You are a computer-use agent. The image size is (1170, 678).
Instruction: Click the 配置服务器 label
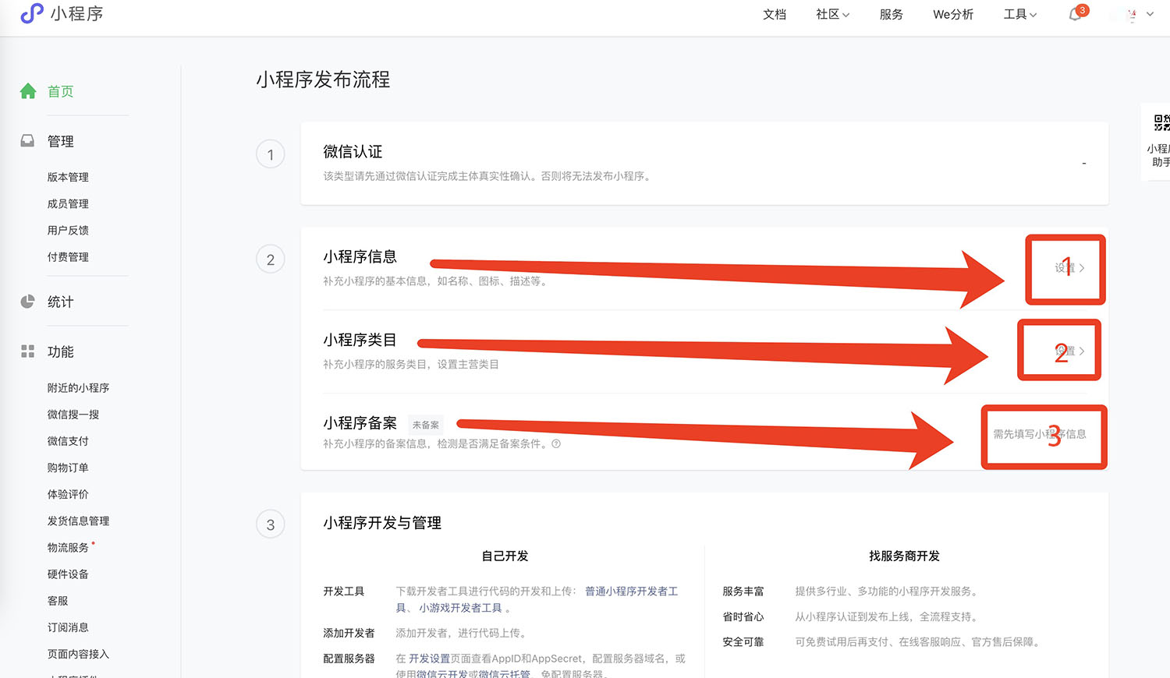(349, 659)
